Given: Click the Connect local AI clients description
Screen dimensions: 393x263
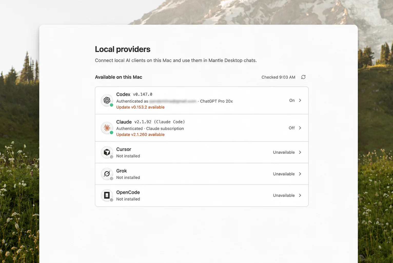Looking at the screenshot, I should point(176,60).
